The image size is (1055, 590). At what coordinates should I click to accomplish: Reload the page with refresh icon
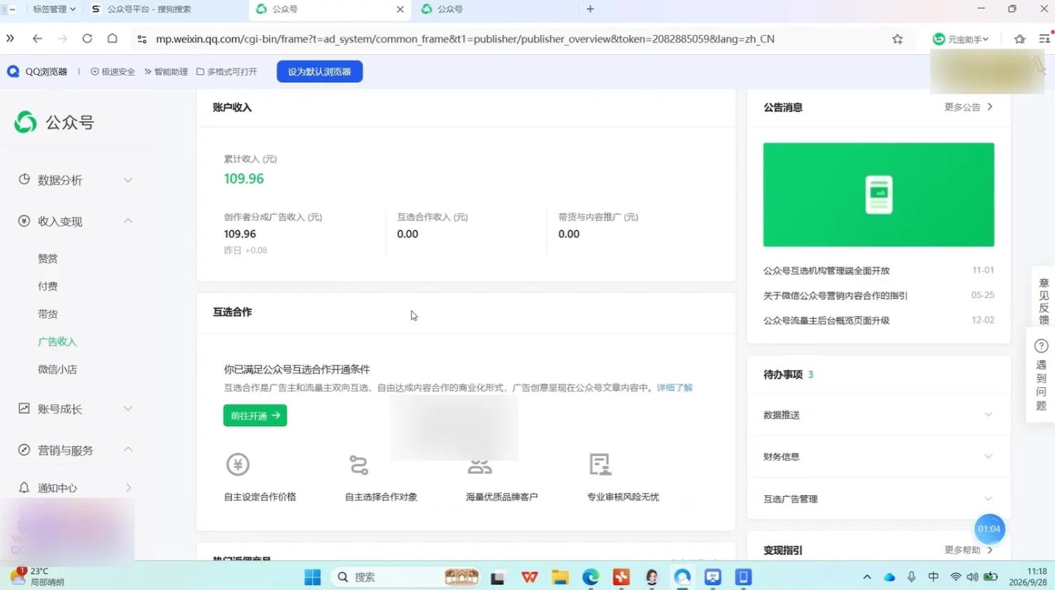(x=87, y=39)
